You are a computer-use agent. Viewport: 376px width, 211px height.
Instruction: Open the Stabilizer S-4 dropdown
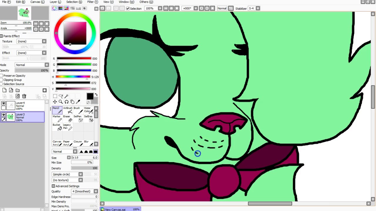[258, 8]
